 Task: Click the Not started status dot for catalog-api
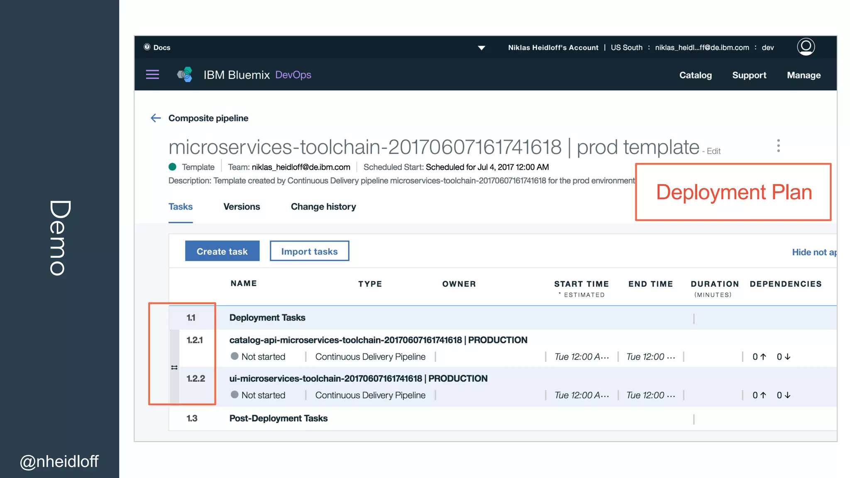(234, 356)
